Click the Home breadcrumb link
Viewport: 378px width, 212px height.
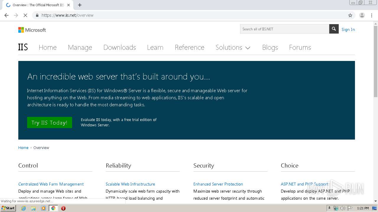tap(23, 148)
